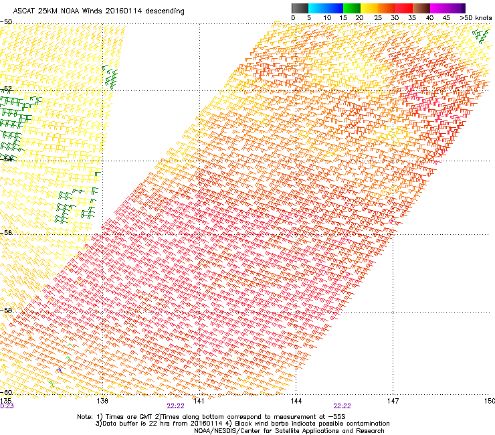Click the '135' longitude label
Screen dimensions: 495x435
[5, 401]
